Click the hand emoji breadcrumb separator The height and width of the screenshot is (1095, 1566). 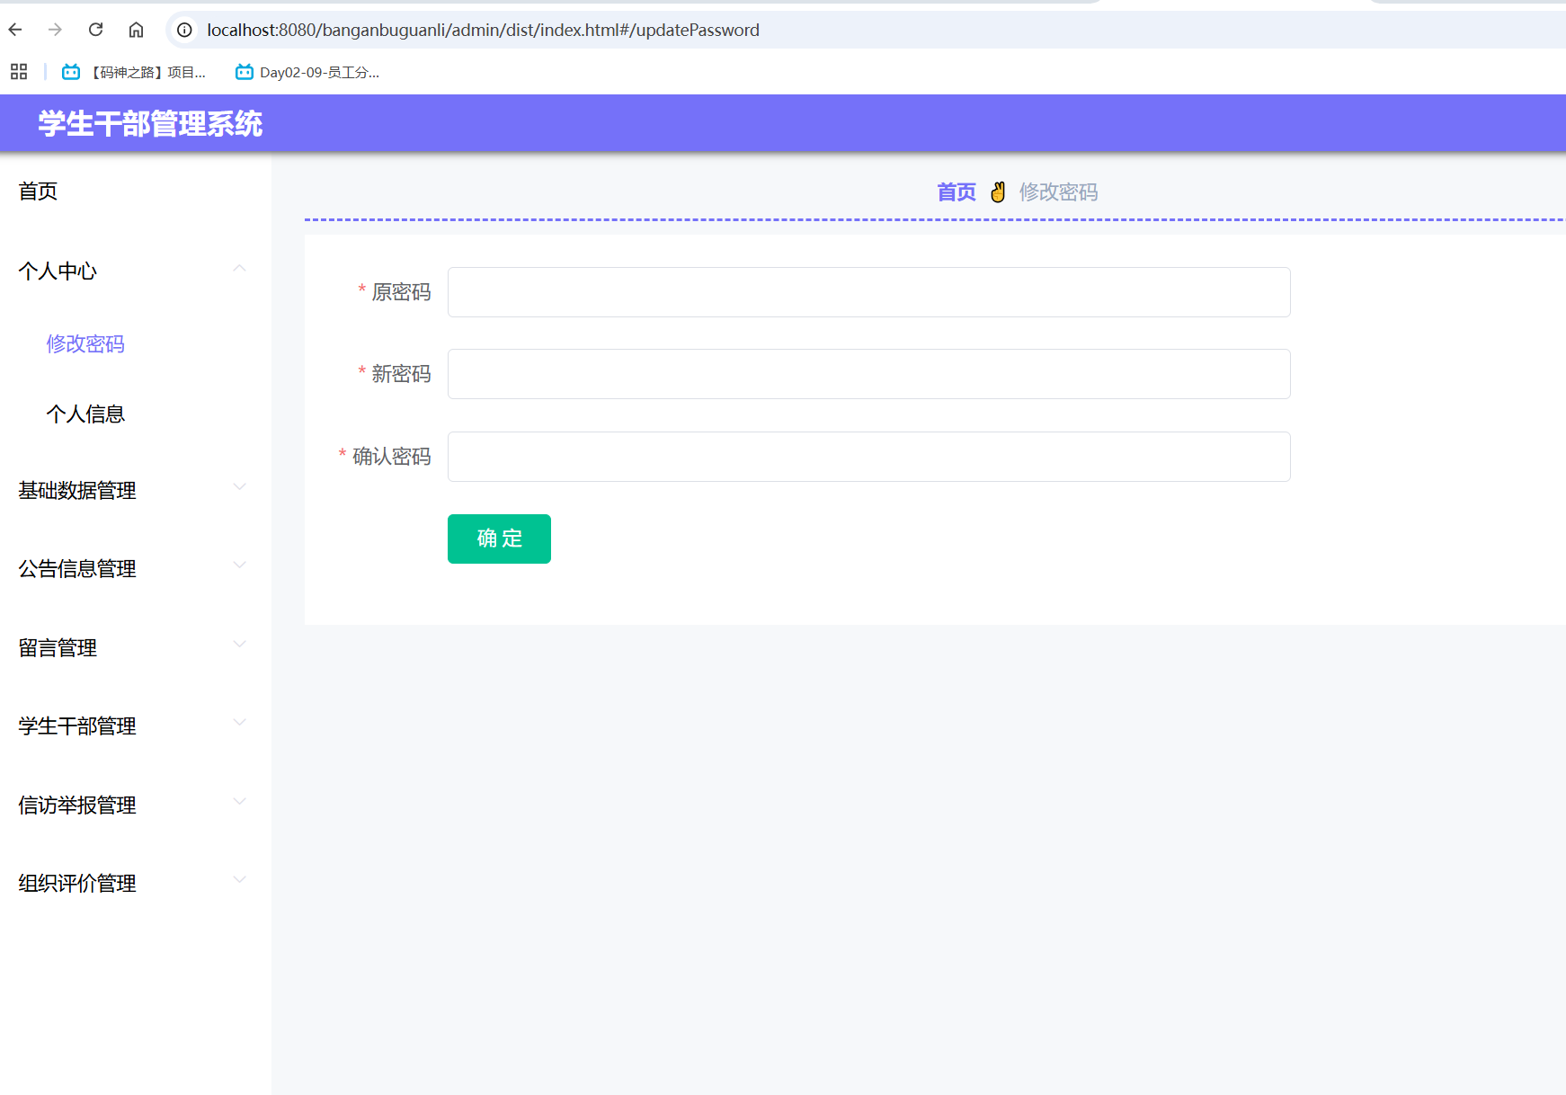click(x=998, y=191)
